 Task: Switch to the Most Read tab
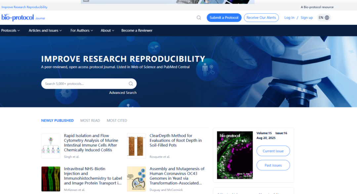90,121
